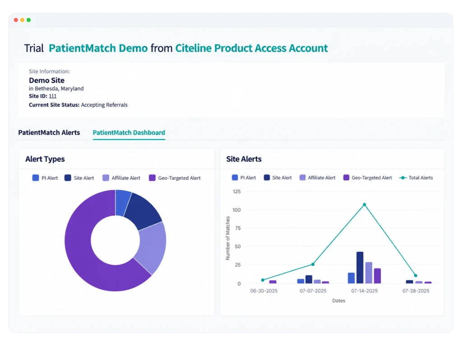Click the 07-28-2025 date axis label
Viewport: 462px width, 346px height.
click(416, 291)
